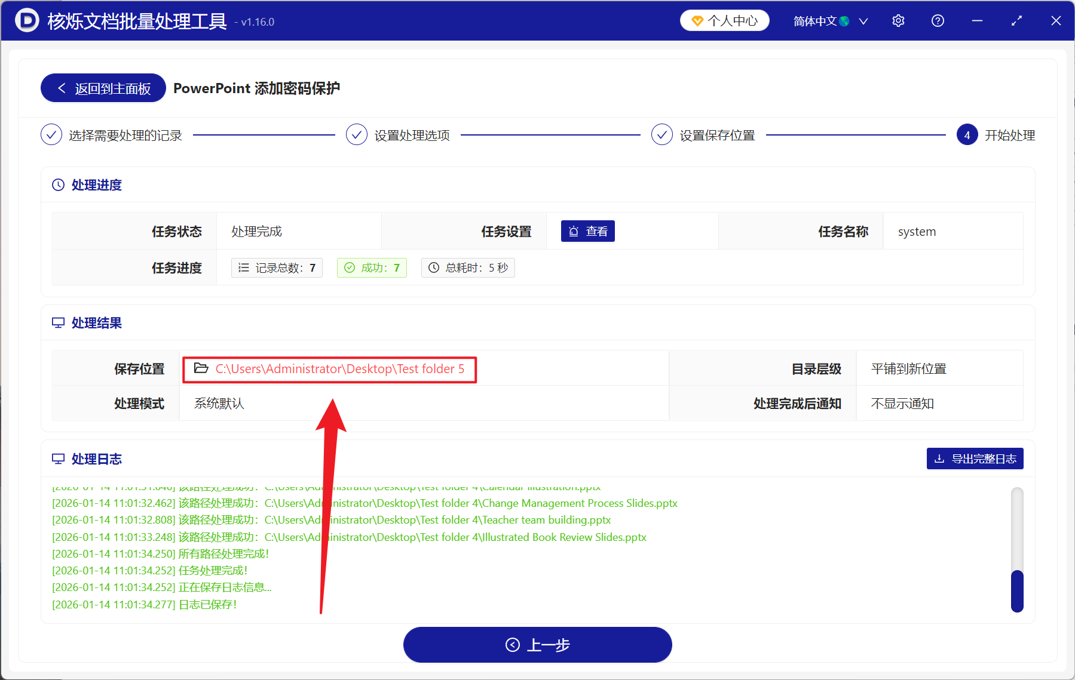Click the list icon in 记录总数 badge

tap(243, 267)
